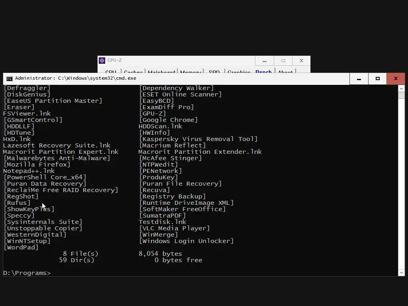Minimize the cmd.exe window
Screen dimensions: 408x306
pyautogui.click(x=359, y=79)
